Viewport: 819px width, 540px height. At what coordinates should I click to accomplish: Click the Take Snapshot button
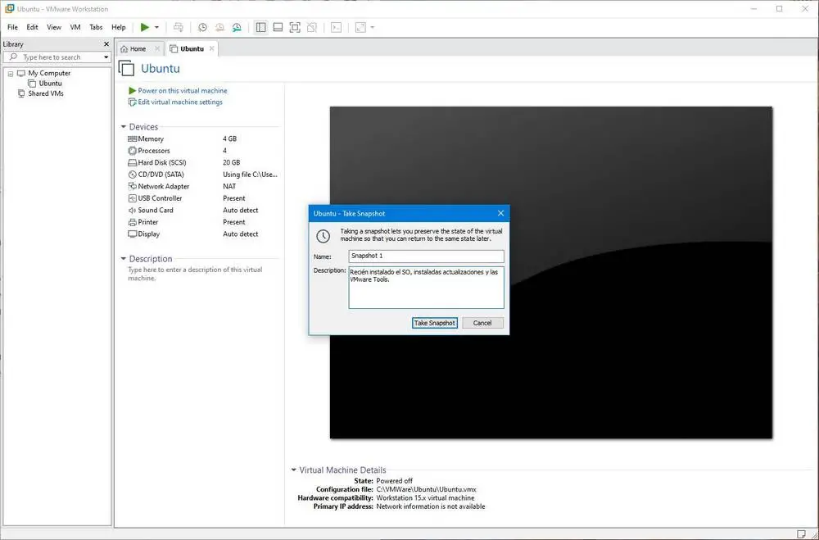coord(435,323)
